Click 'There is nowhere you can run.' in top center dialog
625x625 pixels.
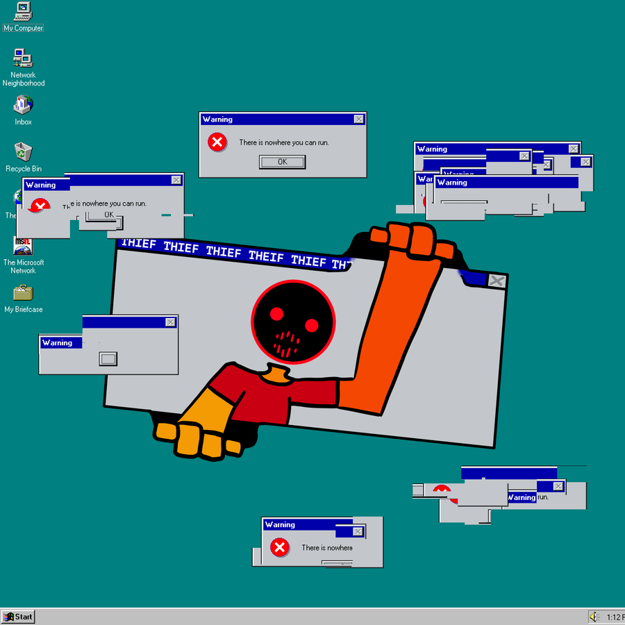284,142
